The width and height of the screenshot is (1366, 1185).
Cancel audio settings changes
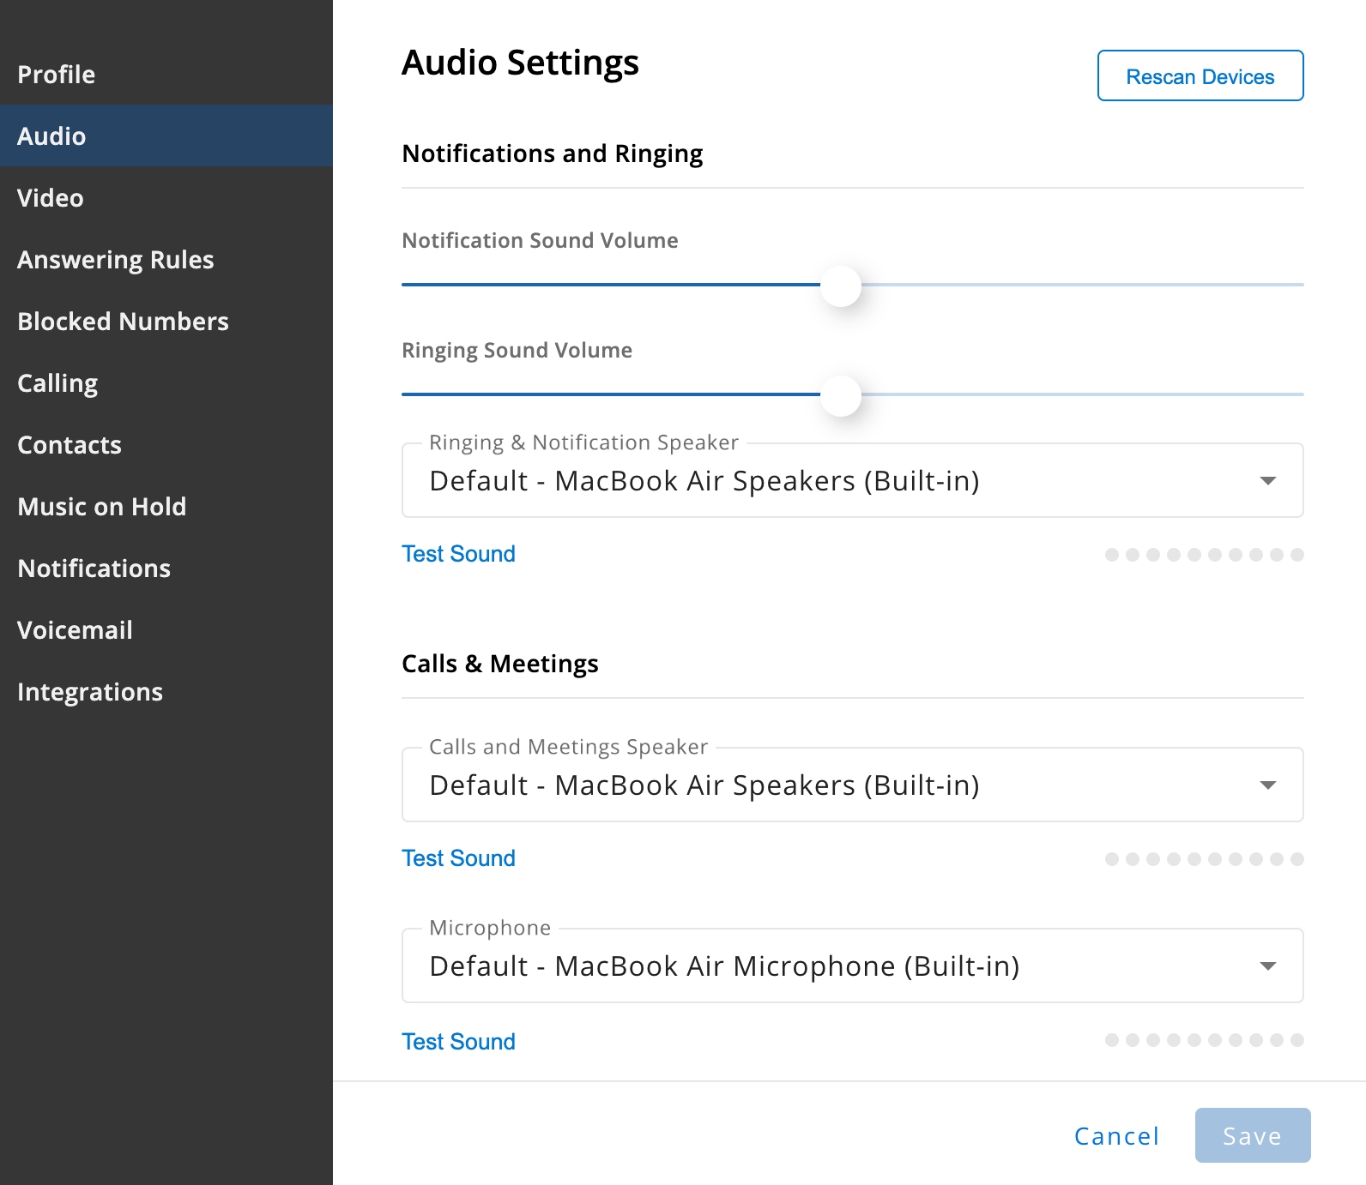(x=1116, y=1136)
